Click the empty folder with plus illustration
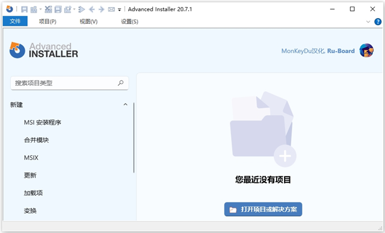 [263, 129]
